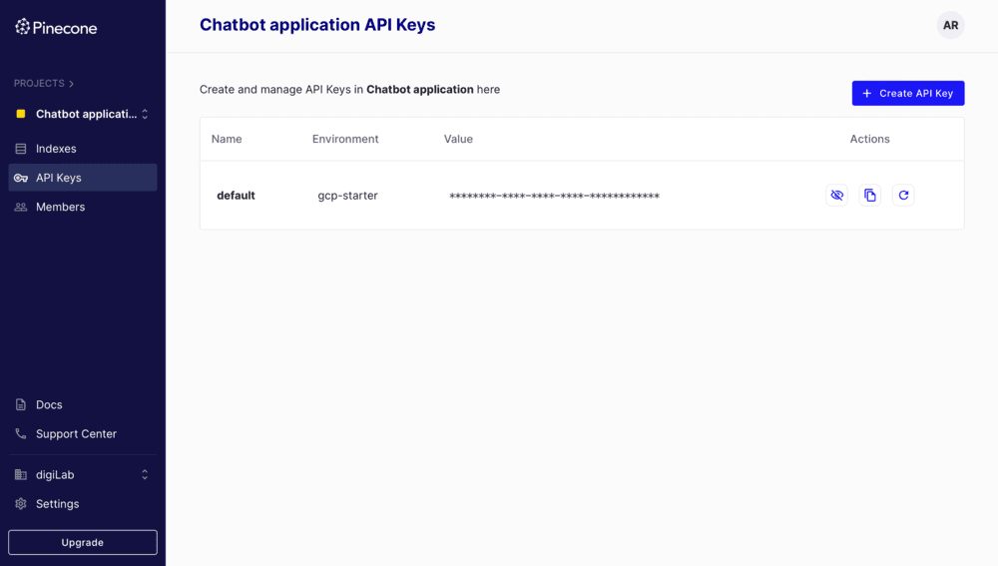Open Support Center
Viewport: 998px width, 566px height.
(83, 434)
